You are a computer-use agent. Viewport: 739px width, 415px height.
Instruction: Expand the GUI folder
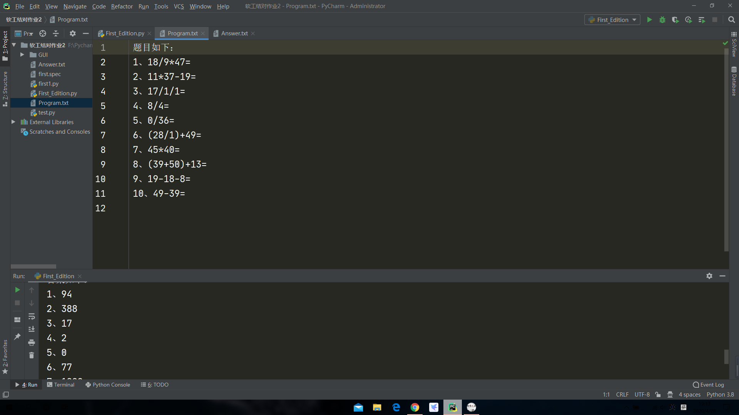coord(22,55)
